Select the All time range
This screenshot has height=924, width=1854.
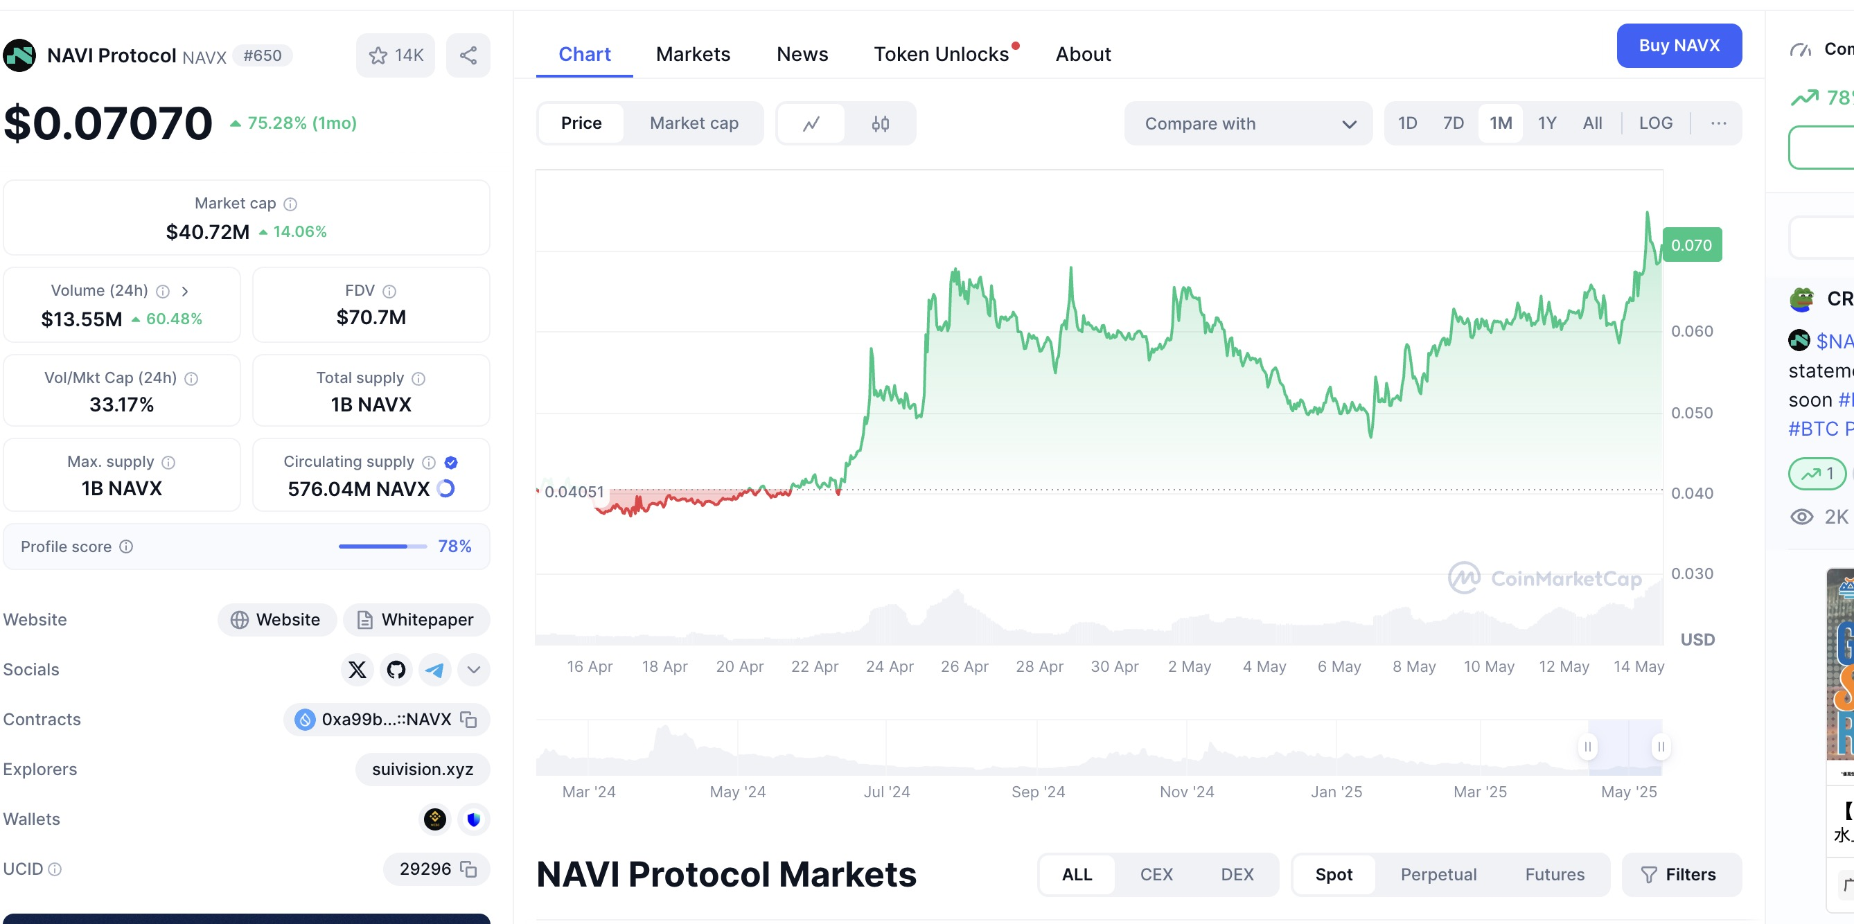click(1592, 123)
